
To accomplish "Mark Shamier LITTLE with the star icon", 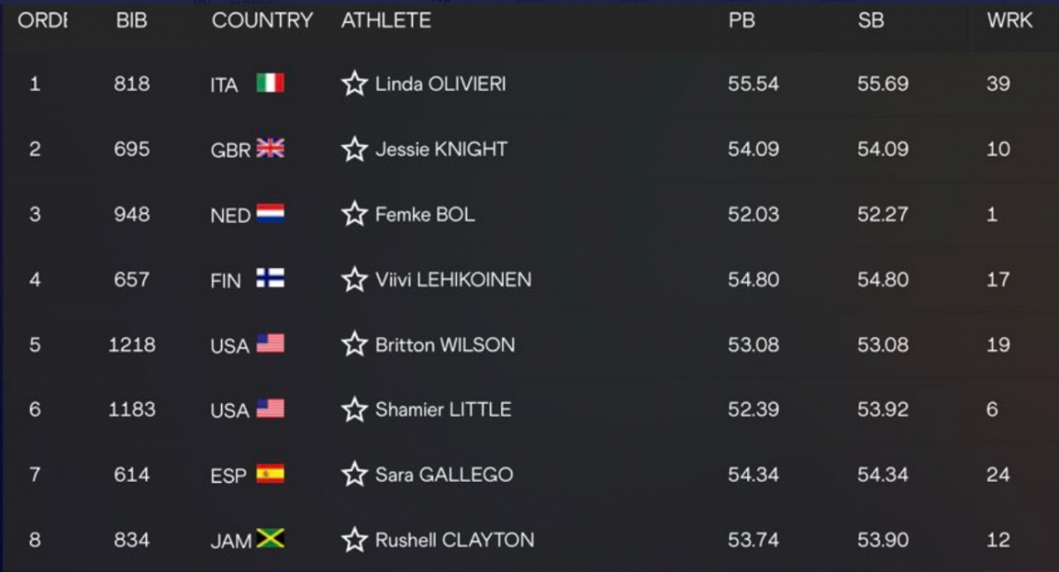I will pos(354,409).
